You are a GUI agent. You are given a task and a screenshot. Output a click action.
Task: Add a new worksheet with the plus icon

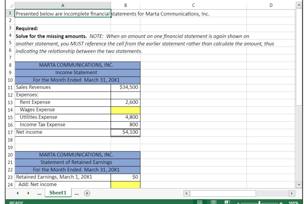click(x=87, y=193)
